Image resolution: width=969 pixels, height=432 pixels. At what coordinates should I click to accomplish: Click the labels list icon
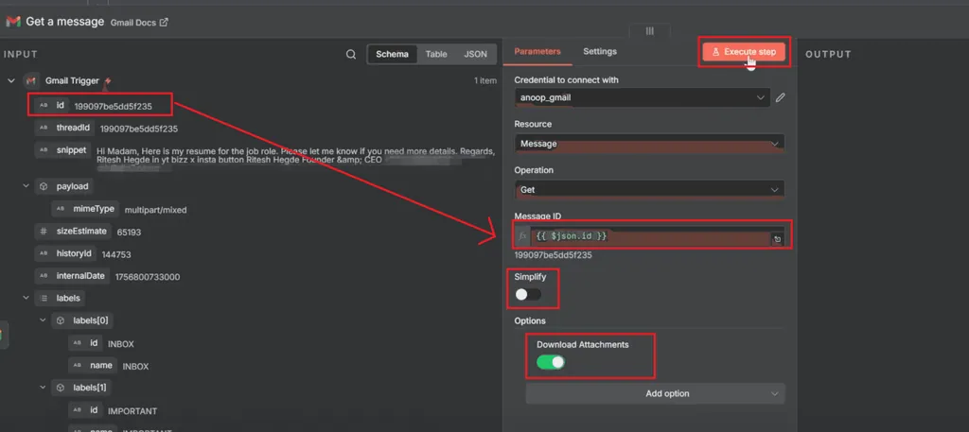pyautogui.click(x=44, y=298)
